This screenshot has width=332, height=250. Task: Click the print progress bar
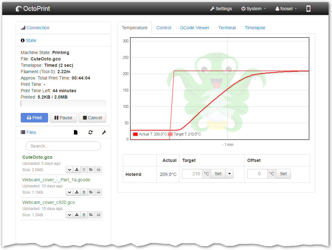63,103
